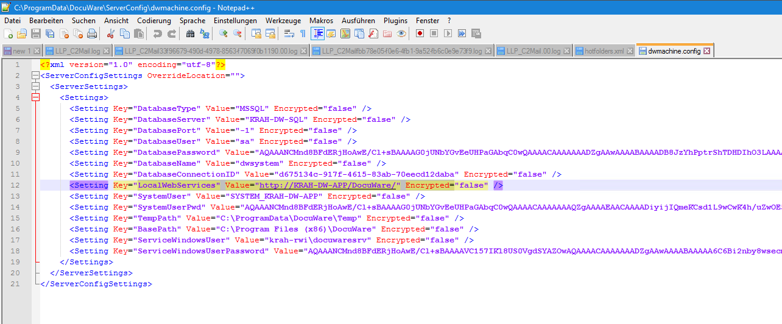
Task: Start macro recording with red dot
Action: coord(420,33)
